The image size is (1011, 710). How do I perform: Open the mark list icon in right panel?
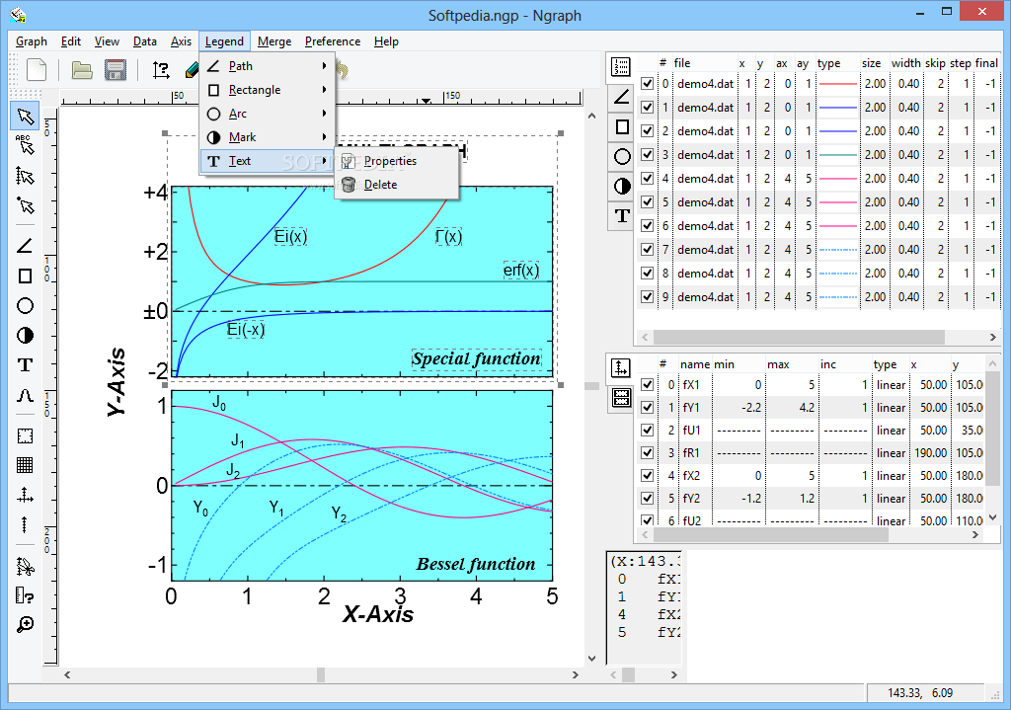pyautogui.click(x=622, y=186)
